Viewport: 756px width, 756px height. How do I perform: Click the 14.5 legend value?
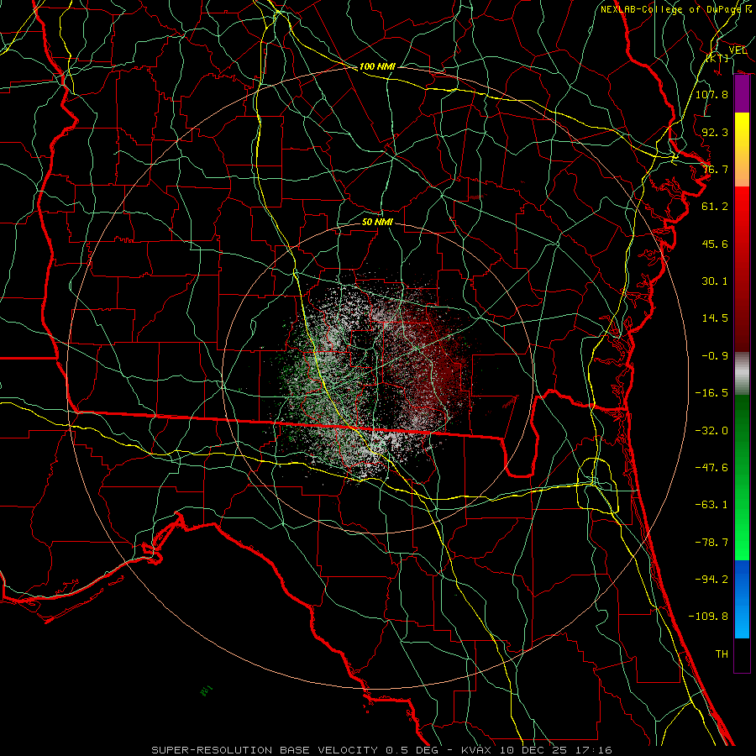715,318
